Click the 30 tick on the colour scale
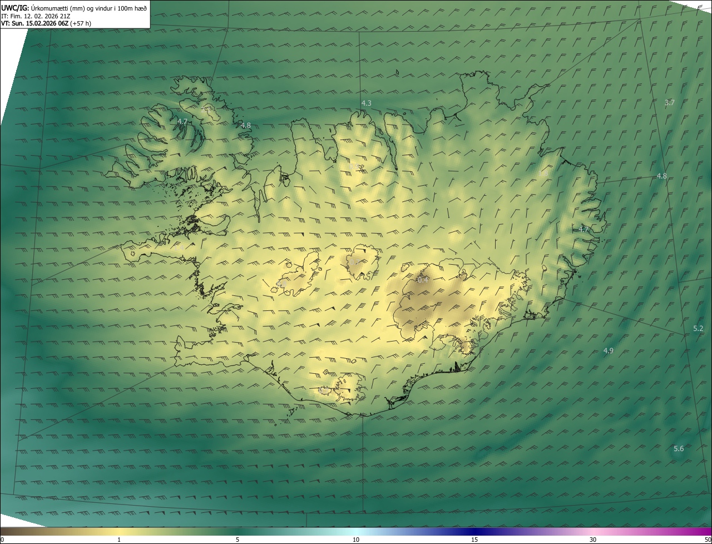 [593, 540]
